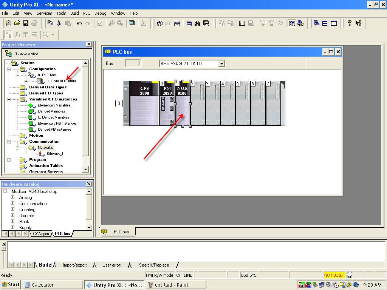Click the PLC rack icon in toolbar

242,23
